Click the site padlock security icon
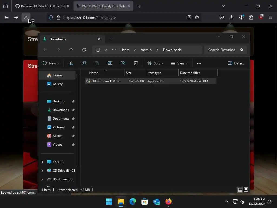The image size is (277, 208). coord(58,17)
